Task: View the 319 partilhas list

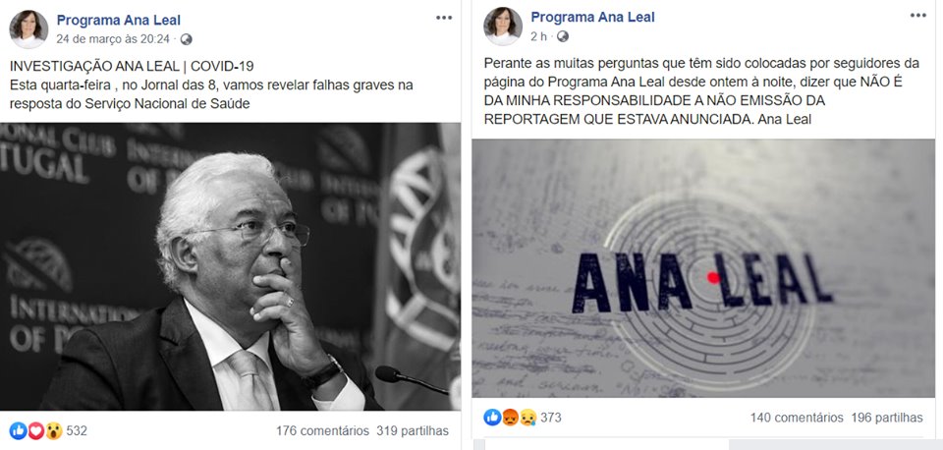Action: [x=413, y=430]
